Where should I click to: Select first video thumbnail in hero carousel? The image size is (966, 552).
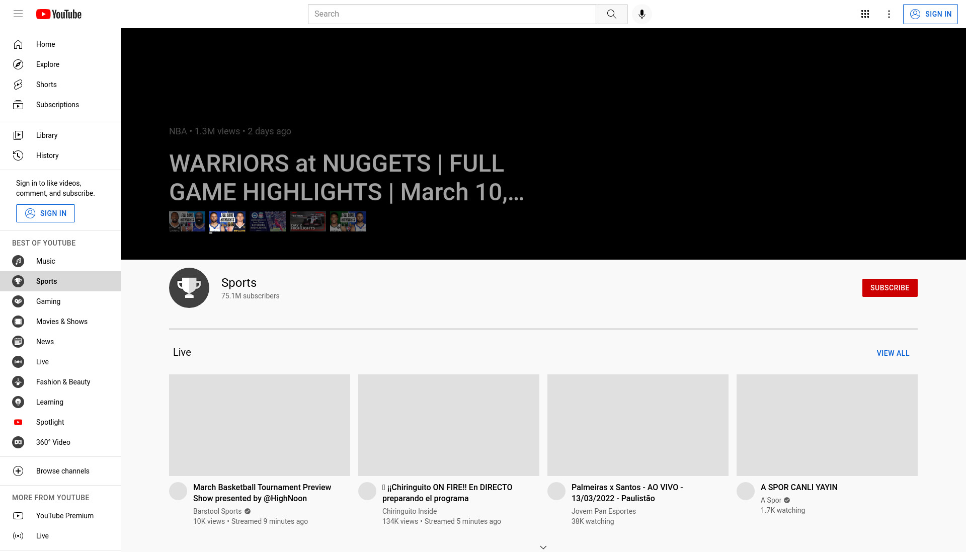(x=187, y=221)
